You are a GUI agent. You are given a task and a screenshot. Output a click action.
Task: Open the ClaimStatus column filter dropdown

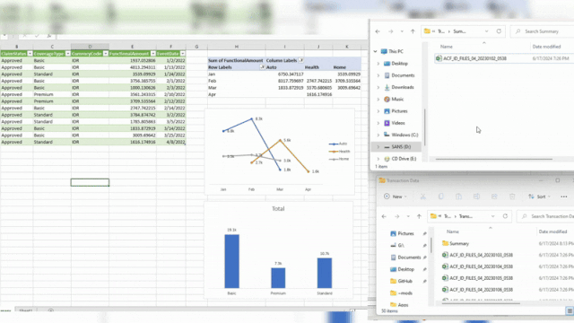pos(30,54)
